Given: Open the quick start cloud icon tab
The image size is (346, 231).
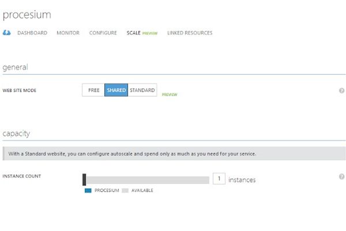Looking at the screenshot, I should [6, 33].
